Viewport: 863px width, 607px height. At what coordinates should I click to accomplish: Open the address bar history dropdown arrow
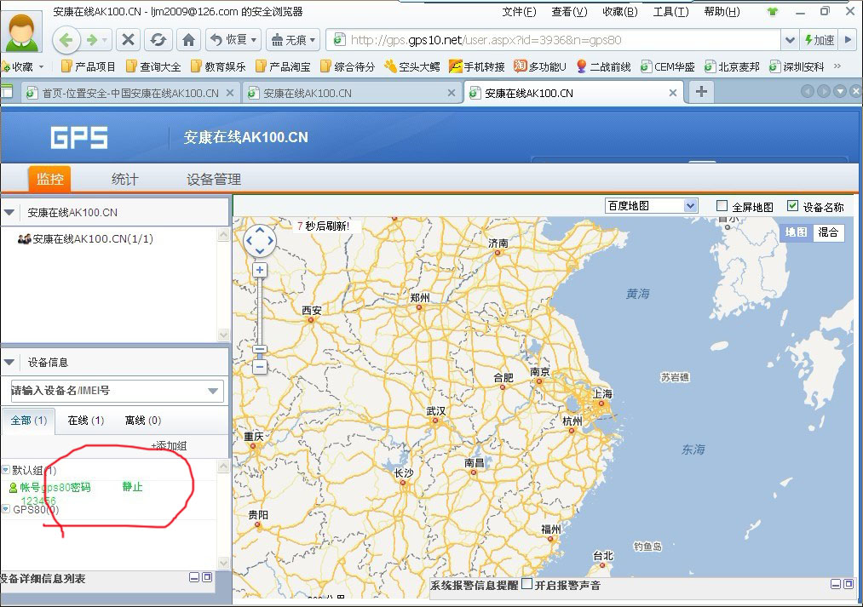790,39
